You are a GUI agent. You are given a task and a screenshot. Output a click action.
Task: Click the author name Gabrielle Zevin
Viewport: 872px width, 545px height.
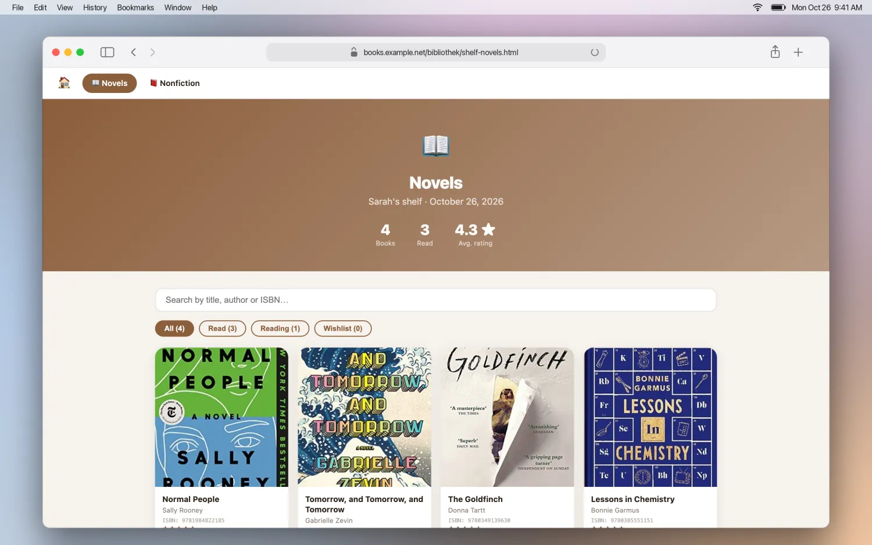(x=329, y=521)
